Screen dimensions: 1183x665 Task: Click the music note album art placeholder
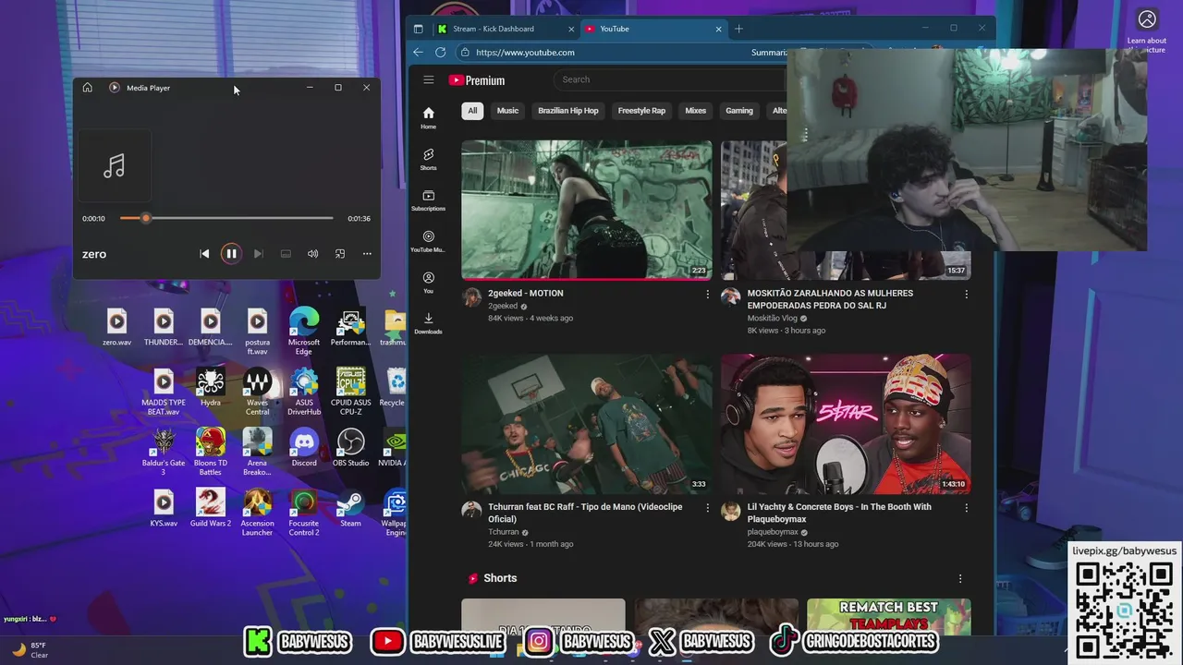coord(114,165)
